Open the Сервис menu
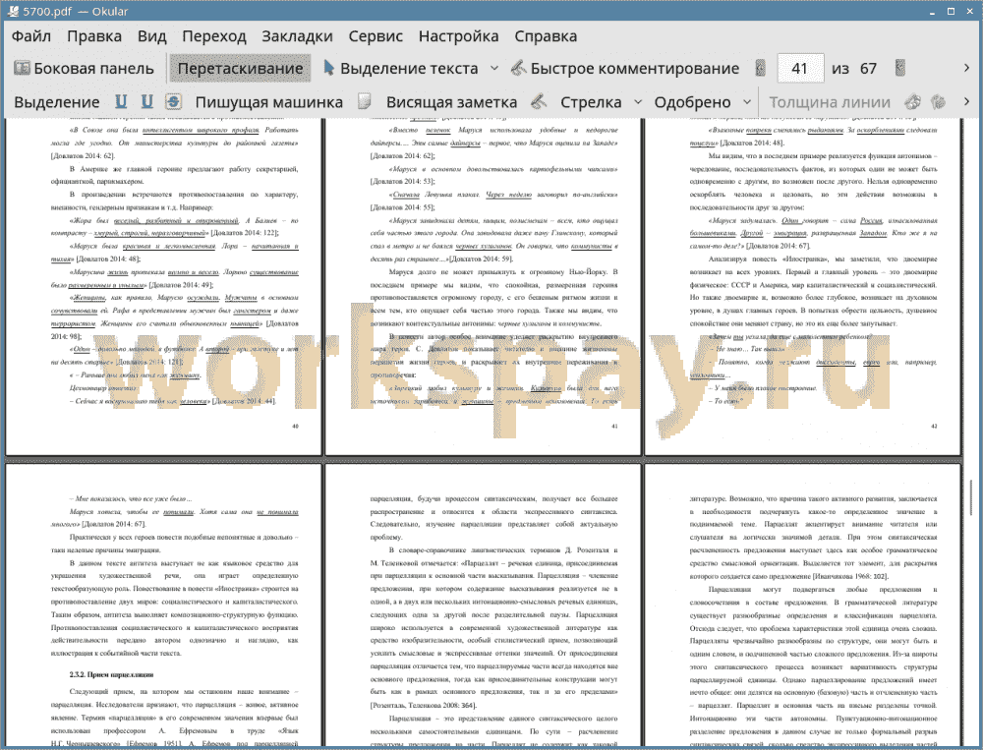The height and width of the screenshot is (750, 983). click(376, 36)
